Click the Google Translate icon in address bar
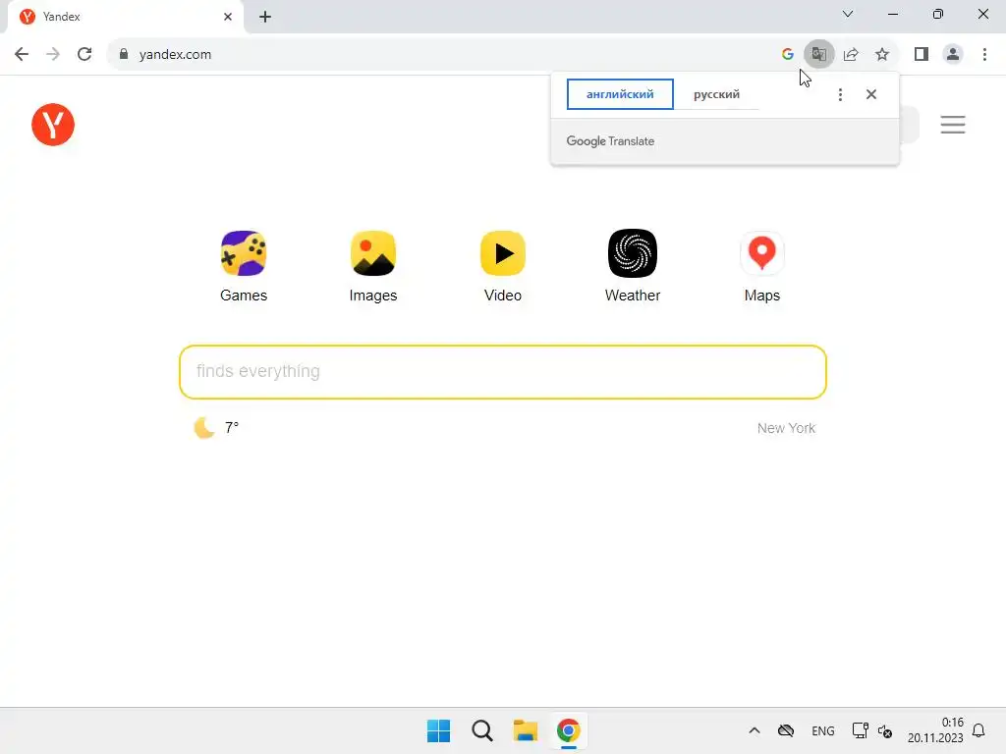The image size is (1006, 754). (818, 54)
